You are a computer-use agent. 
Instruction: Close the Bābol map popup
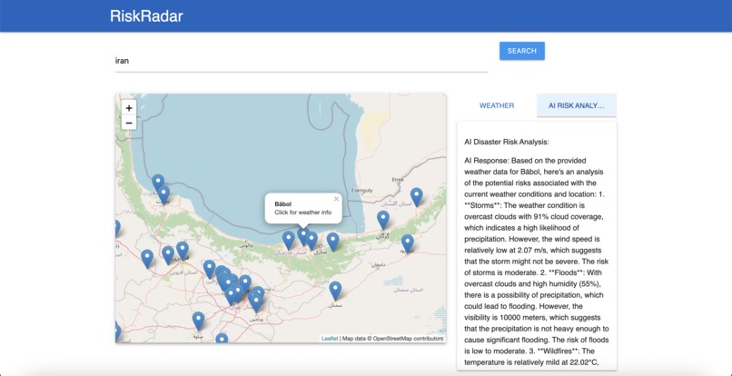click(x=336, y=199)
